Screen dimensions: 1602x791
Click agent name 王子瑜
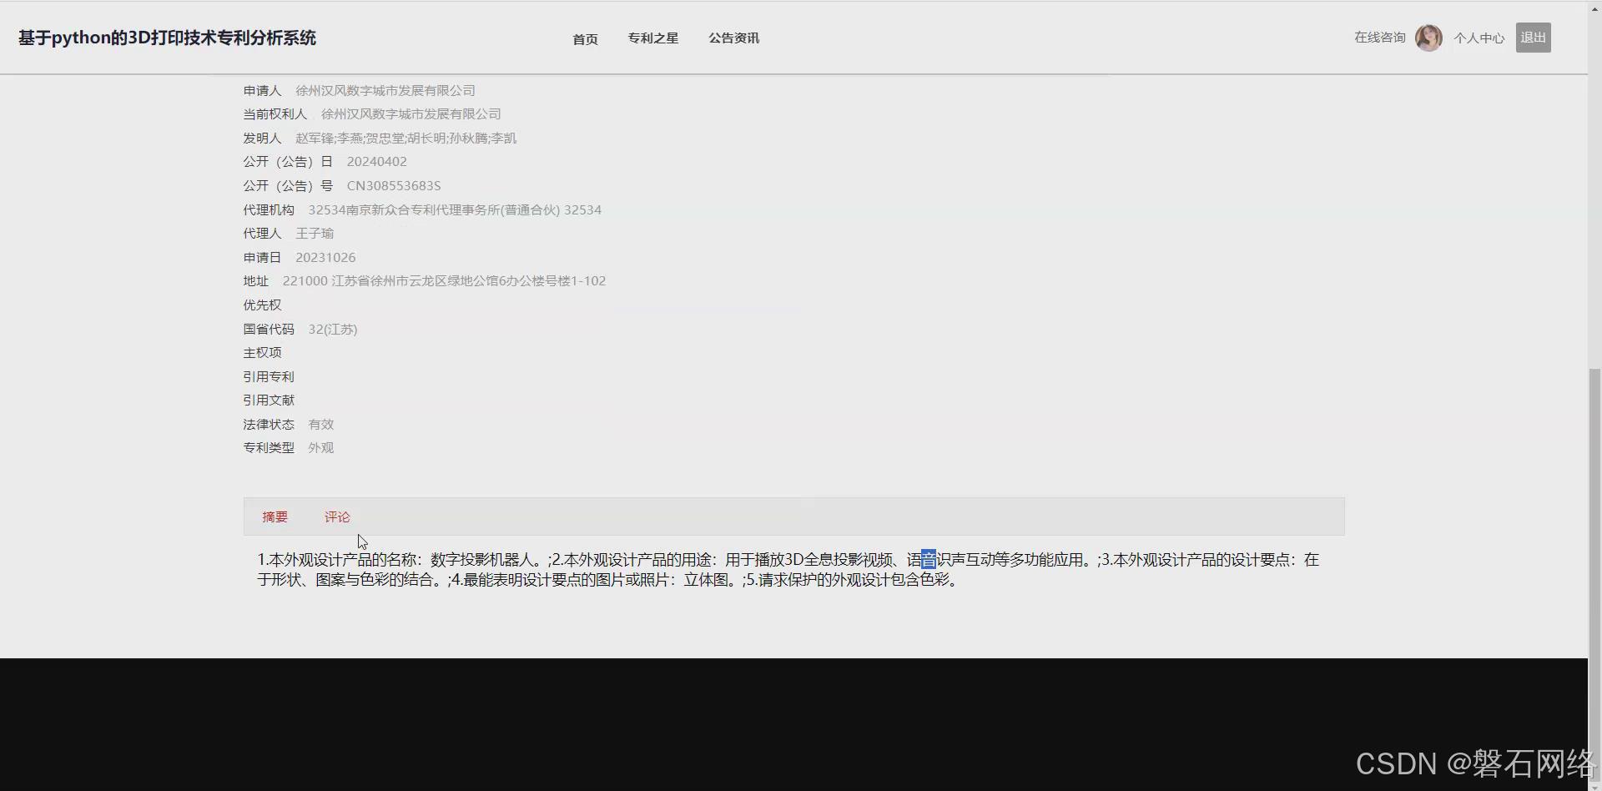click(x=315, y=233)
